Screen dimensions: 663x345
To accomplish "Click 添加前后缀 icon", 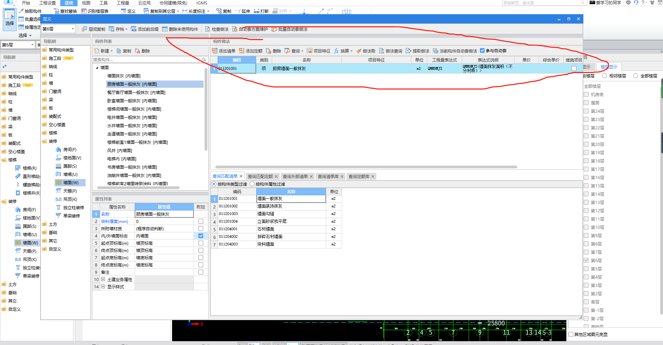I will 134,29.
